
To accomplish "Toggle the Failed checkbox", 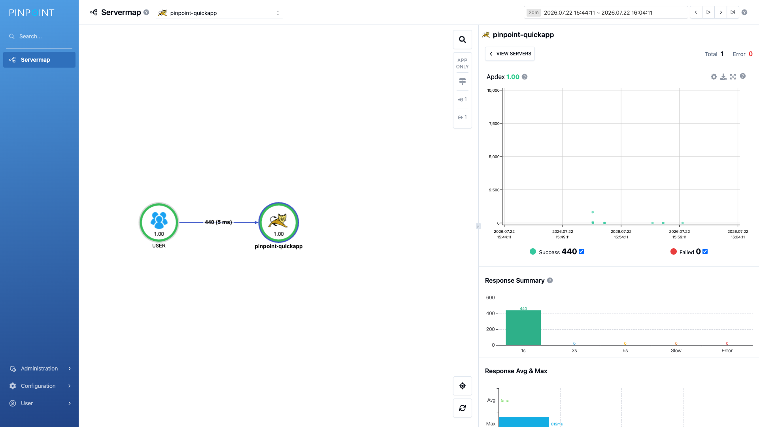I will [x=705, y=251].
